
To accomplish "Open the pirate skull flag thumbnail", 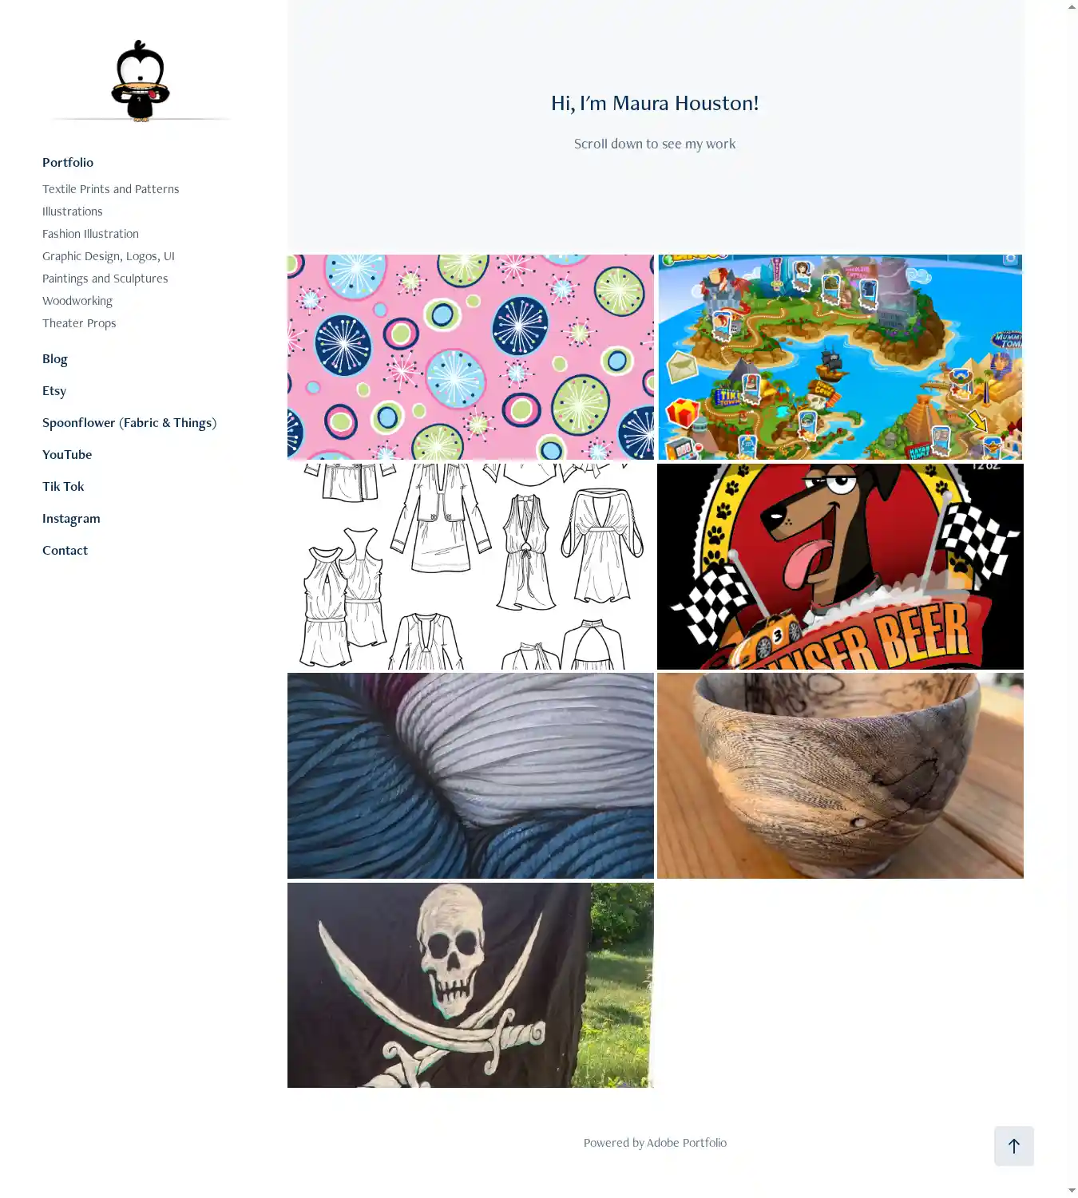I will coord(470,985).
